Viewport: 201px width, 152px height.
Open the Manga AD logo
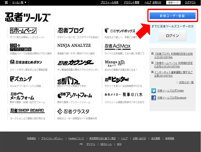(115, 63)
